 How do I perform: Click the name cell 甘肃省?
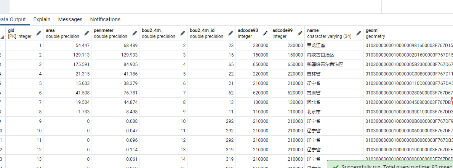(334, 93)
